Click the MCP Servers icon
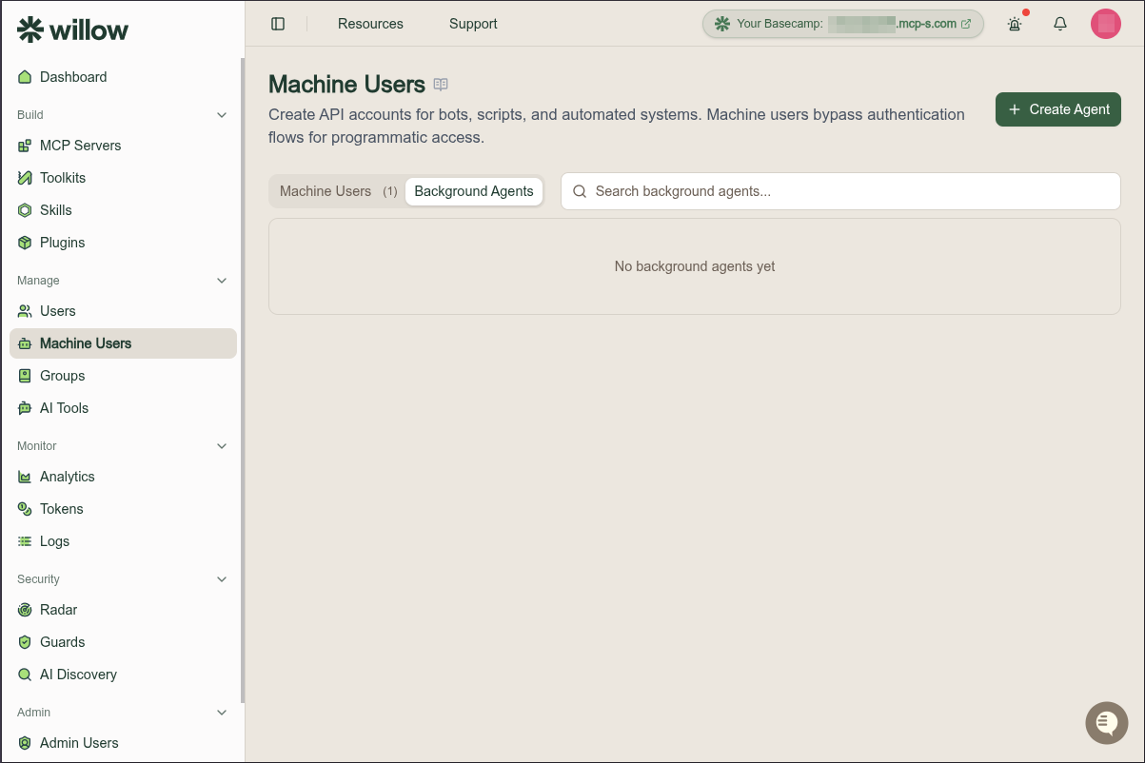 (25, 146)
